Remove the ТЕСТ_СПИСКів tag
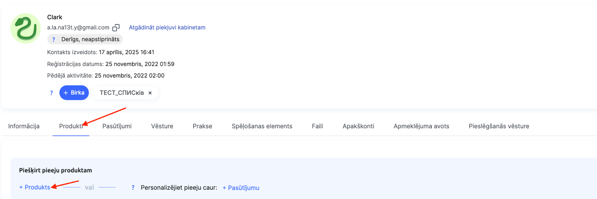Viewport: 597px width, 199px height. (x=150, y=93)
